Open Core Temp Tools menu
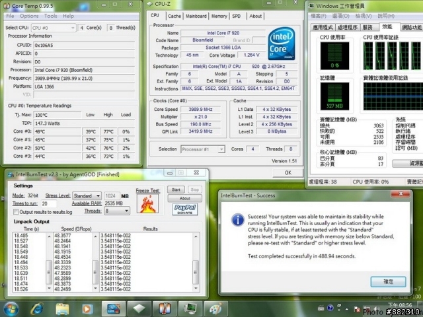This screenshot has height=317, width=423. pyautogui.click(x=50, y=16)
